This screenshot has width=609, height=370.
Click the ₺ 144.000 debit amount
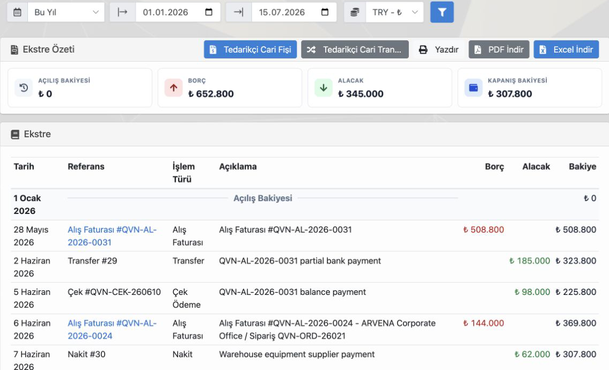pyautogui.click(x=483, y=323)
